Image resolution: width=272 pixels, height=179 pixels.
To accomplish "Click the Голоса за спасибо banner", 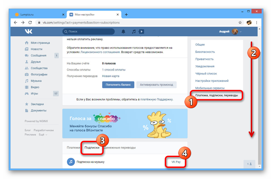I will (125, 123).
